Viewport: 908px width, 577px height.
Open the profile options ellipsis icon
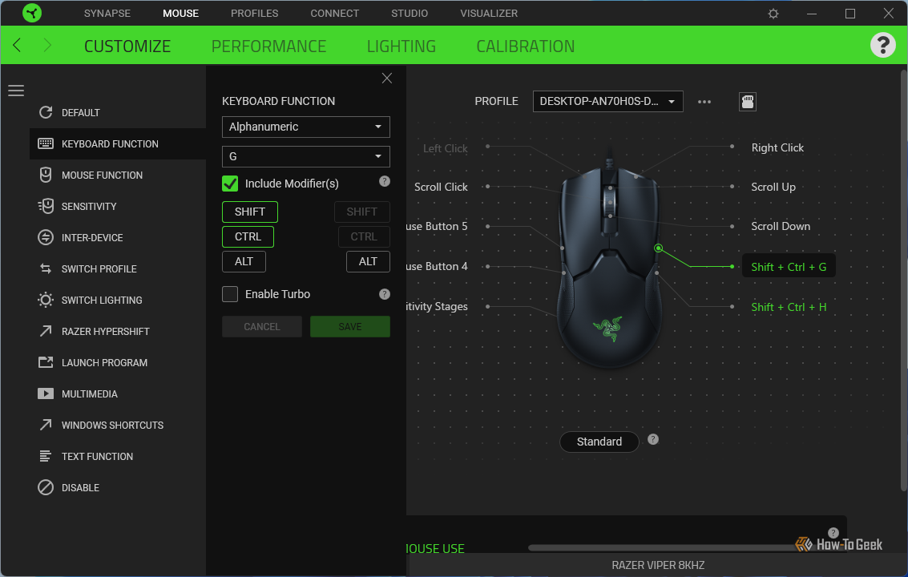click(x=704, y=102)
